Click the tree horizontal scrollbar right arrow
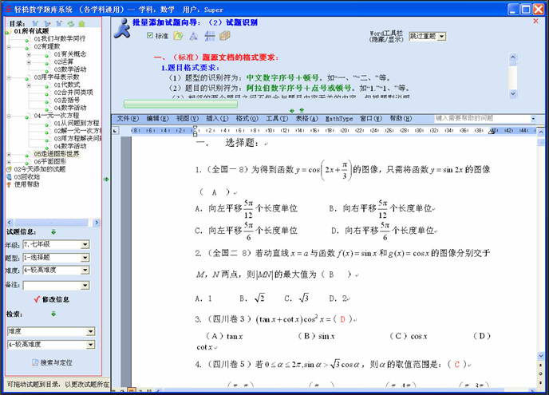 [97, 223]
